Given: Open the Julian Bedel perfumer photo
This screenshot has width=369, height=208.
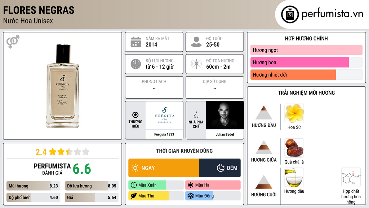Looking at the screenshot, I should point(225,115).
